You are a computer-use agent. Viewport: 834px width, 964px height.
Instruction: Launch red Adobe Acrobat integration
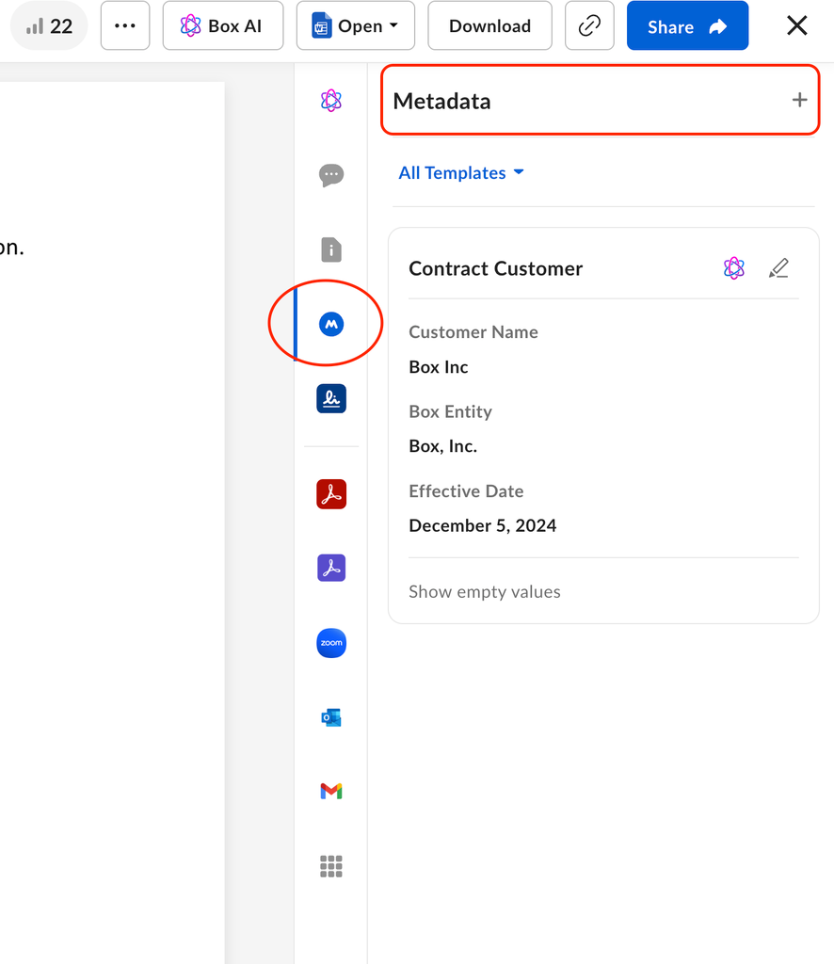click(330, 493)
